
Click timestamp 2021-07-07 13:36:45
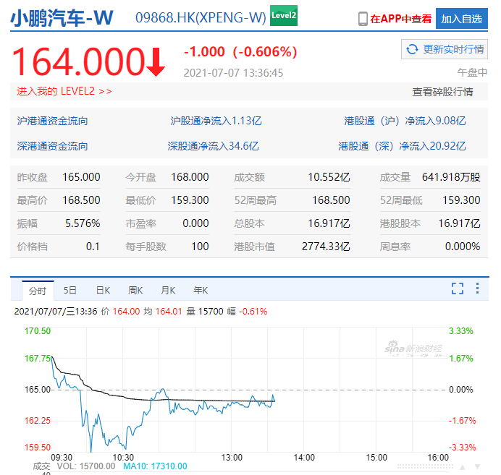[233, 73]
